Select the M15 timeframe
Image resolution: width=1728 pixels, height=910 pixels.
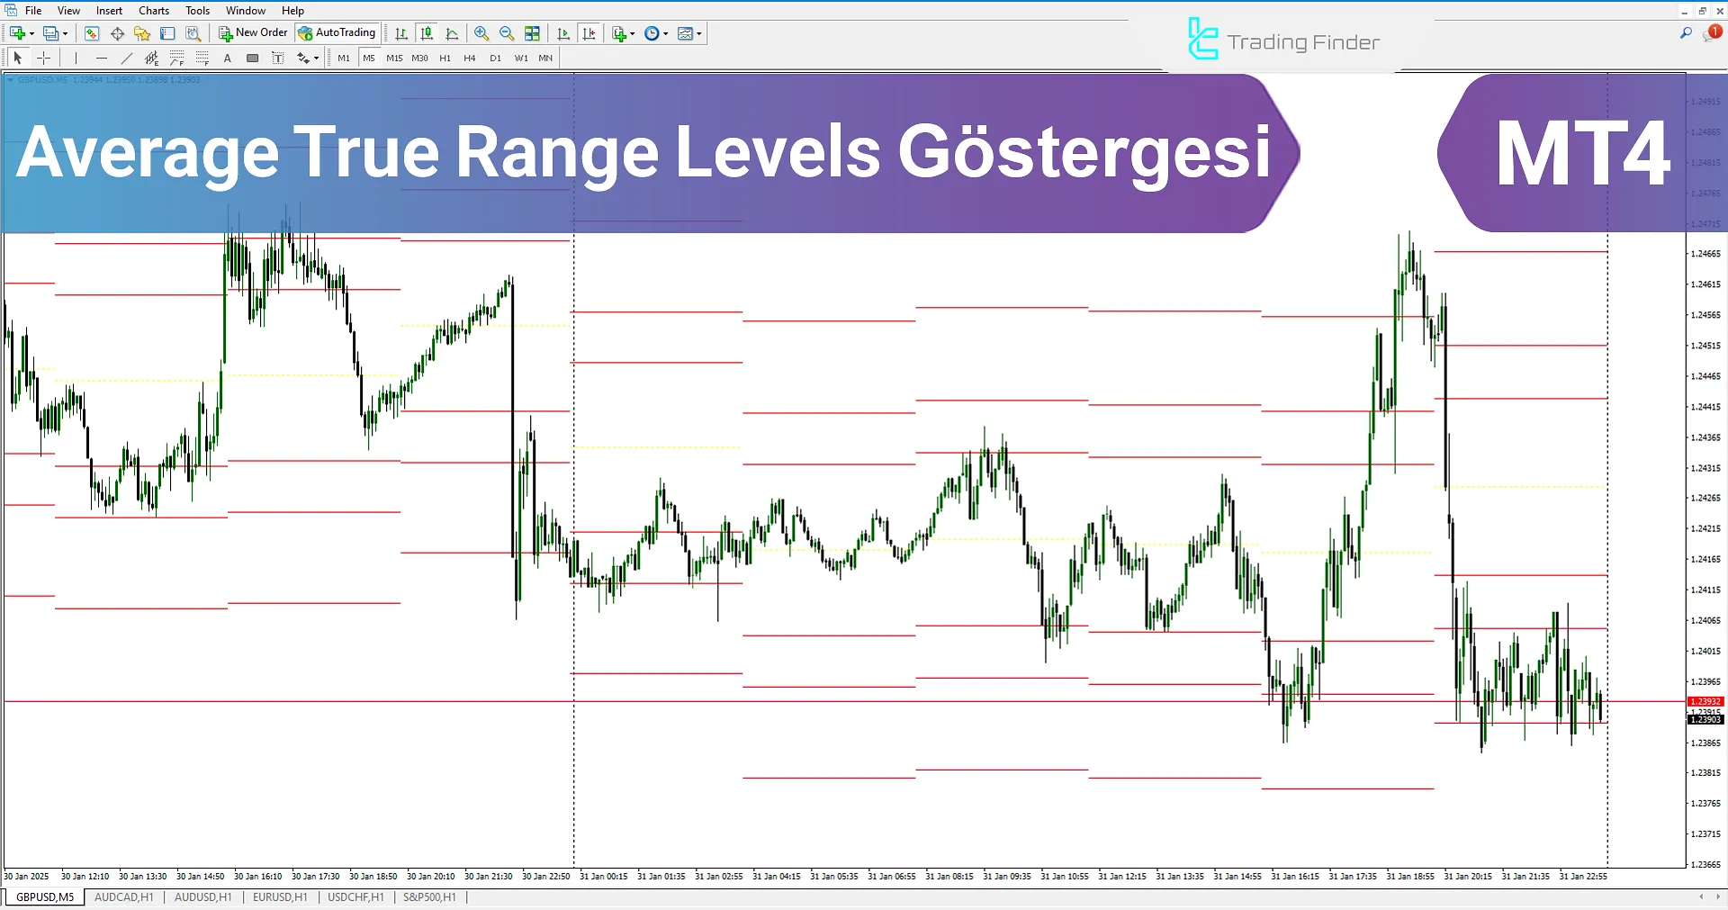pyautogui.click(x=393, y=58)
